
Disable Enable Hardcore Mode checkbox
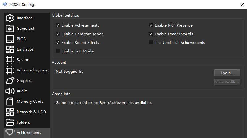(58, 34)
